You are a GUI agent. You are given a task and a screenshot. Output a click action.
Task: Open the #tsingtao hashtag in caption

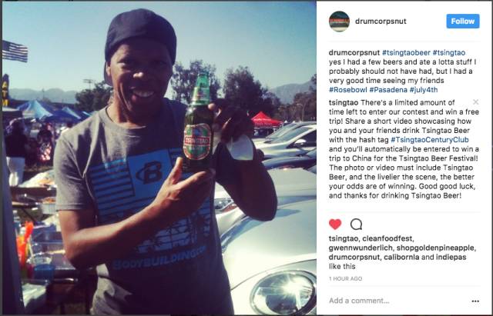(449, 53)
